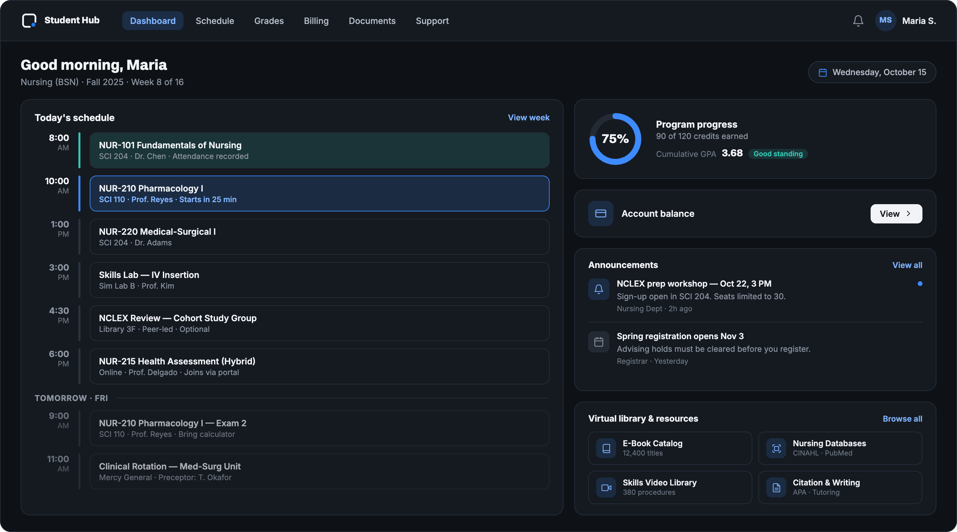Click the MS profile avatar
Image resolution: width=957 pixels, height=532 pixels.
[x=886, y=20]
